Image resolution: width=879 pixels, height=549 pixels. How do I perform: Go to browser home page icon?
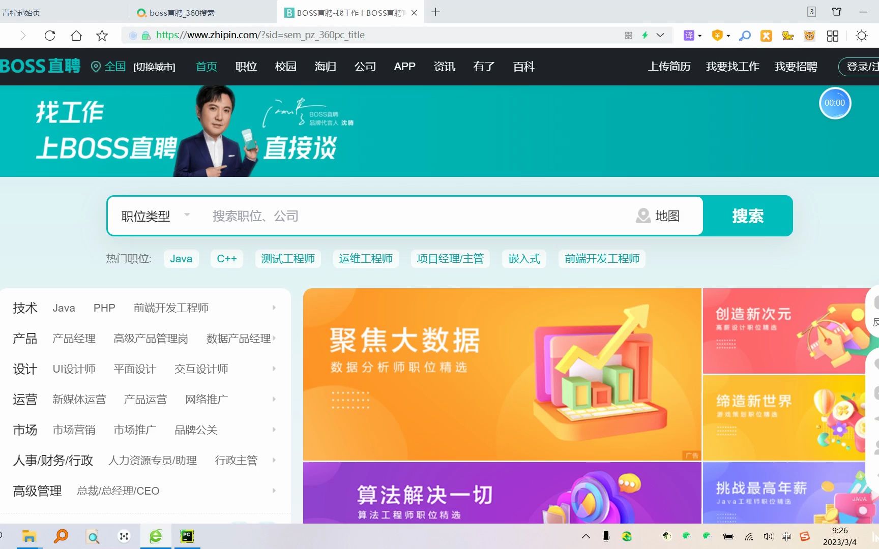76,36
